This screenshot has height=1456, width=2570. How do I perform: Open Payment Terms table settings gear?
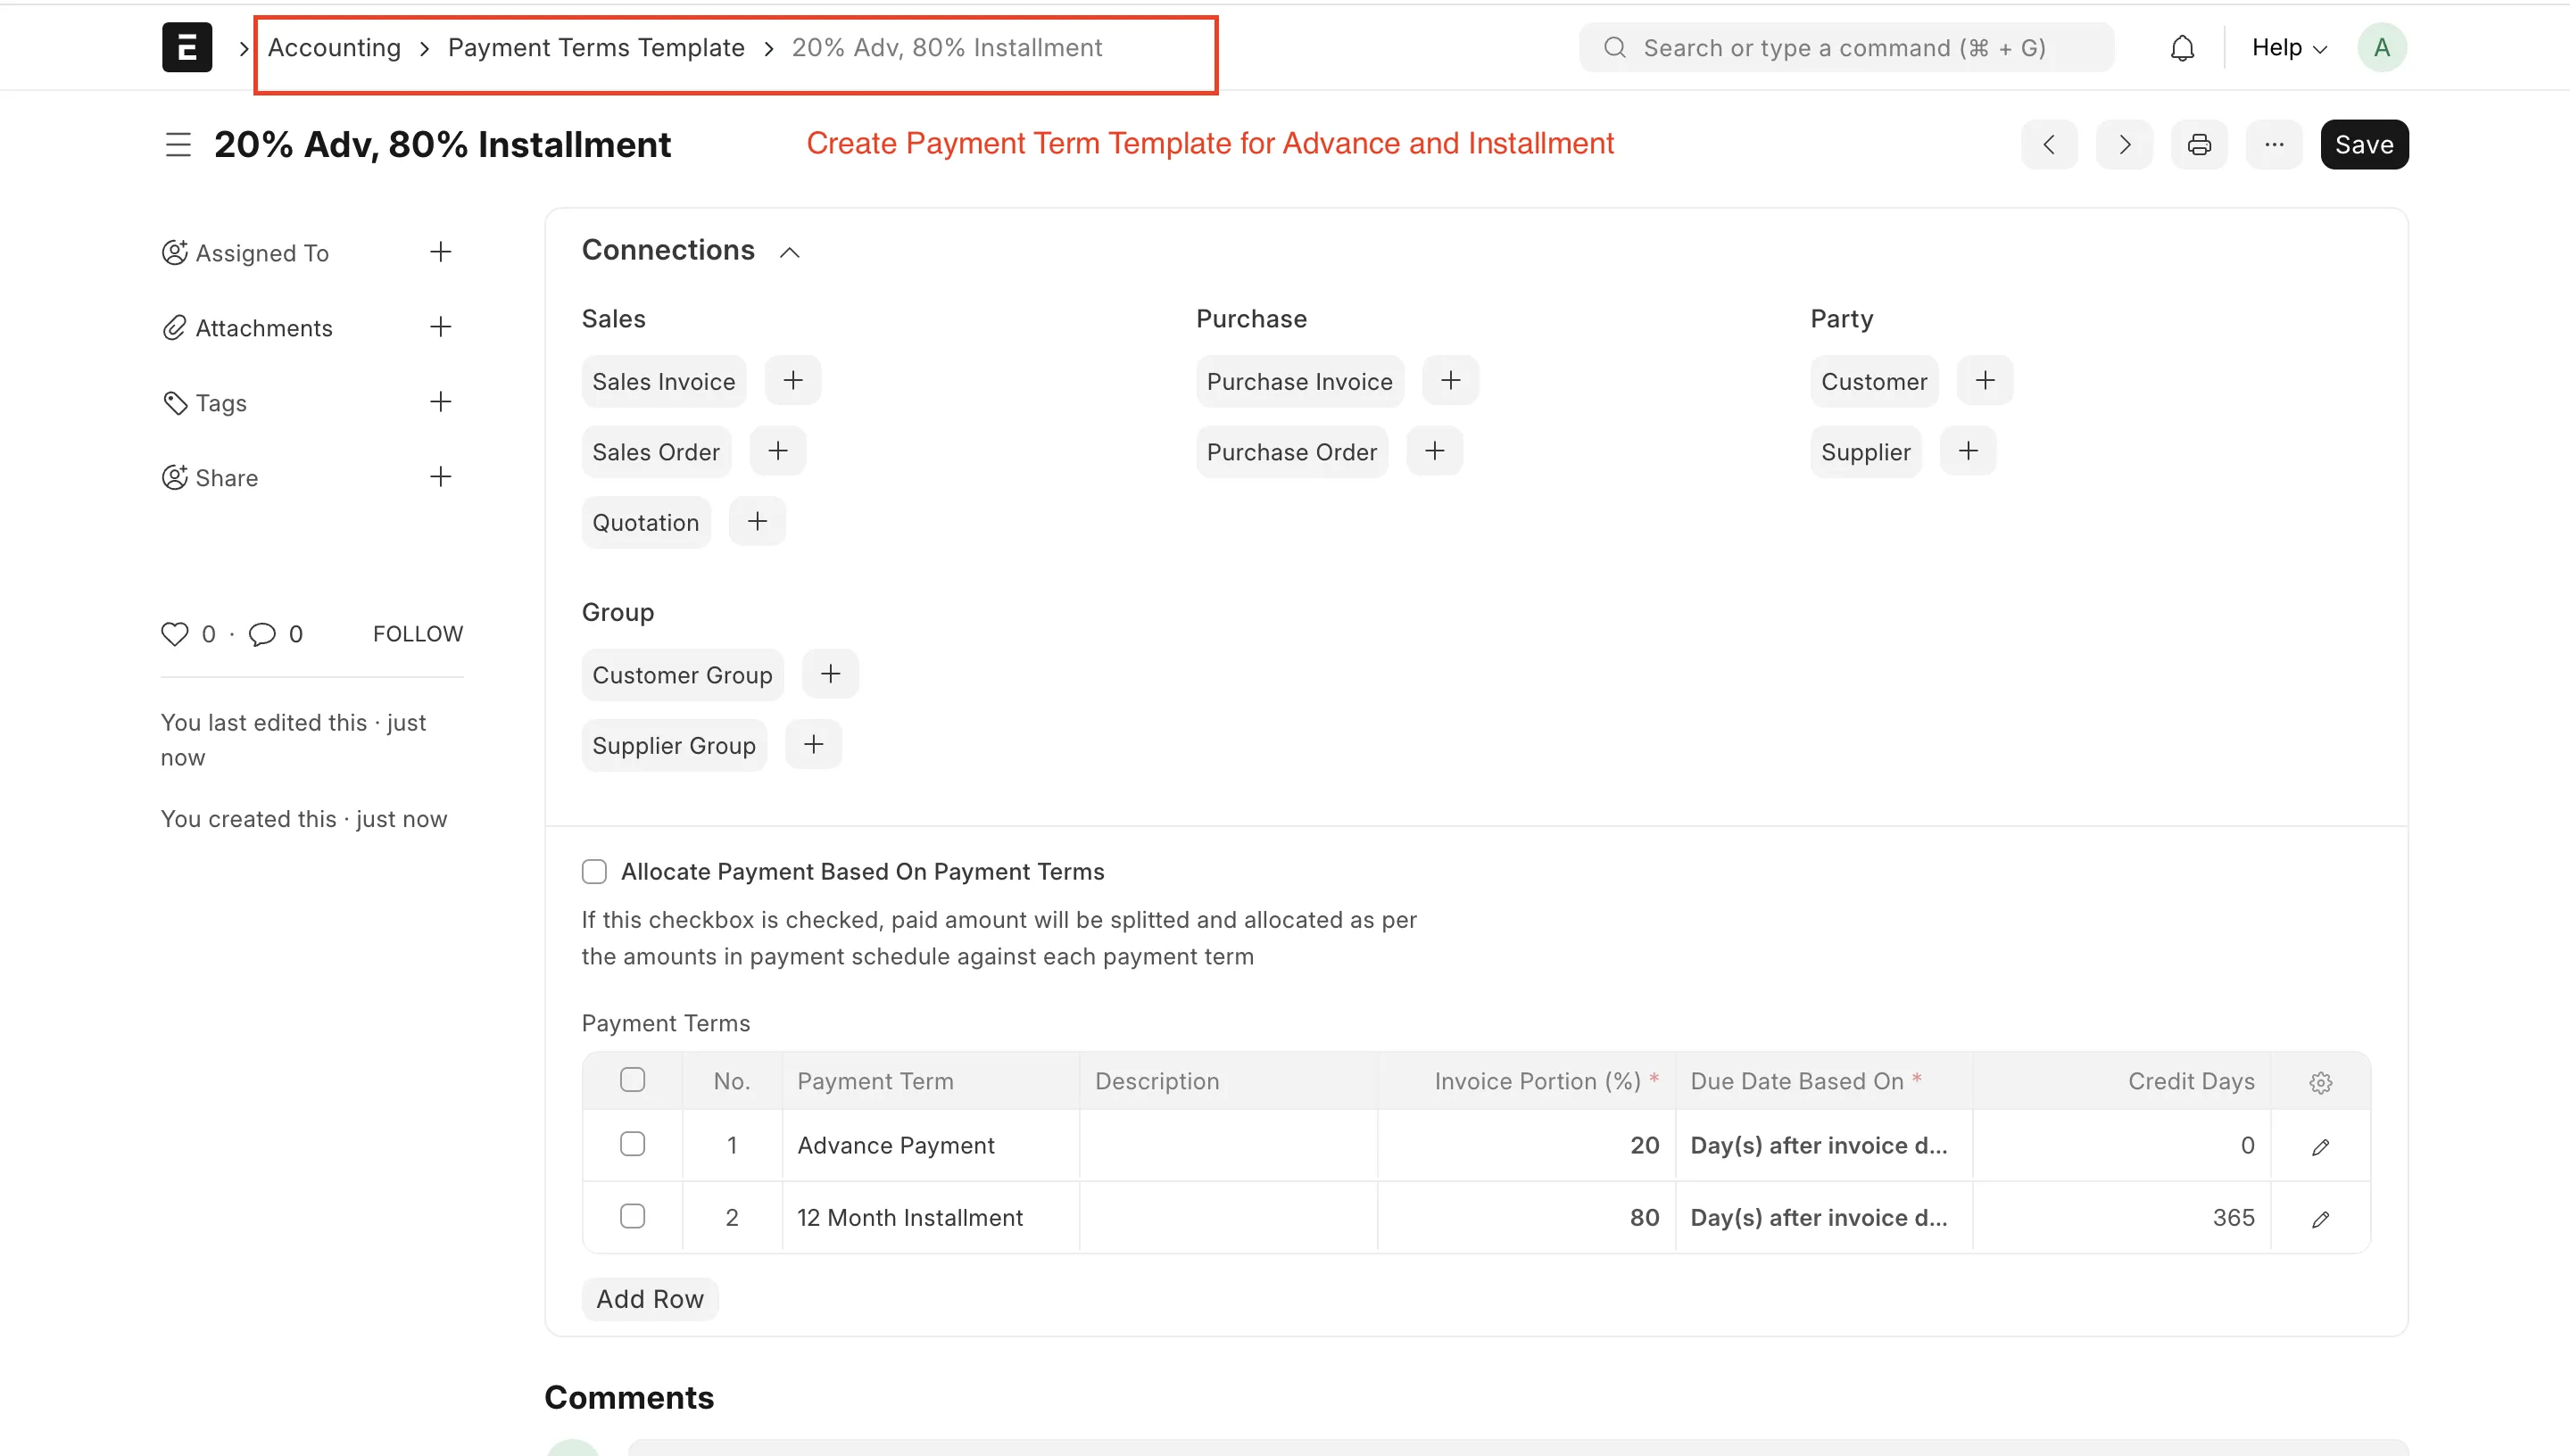pos(2321,1082)
